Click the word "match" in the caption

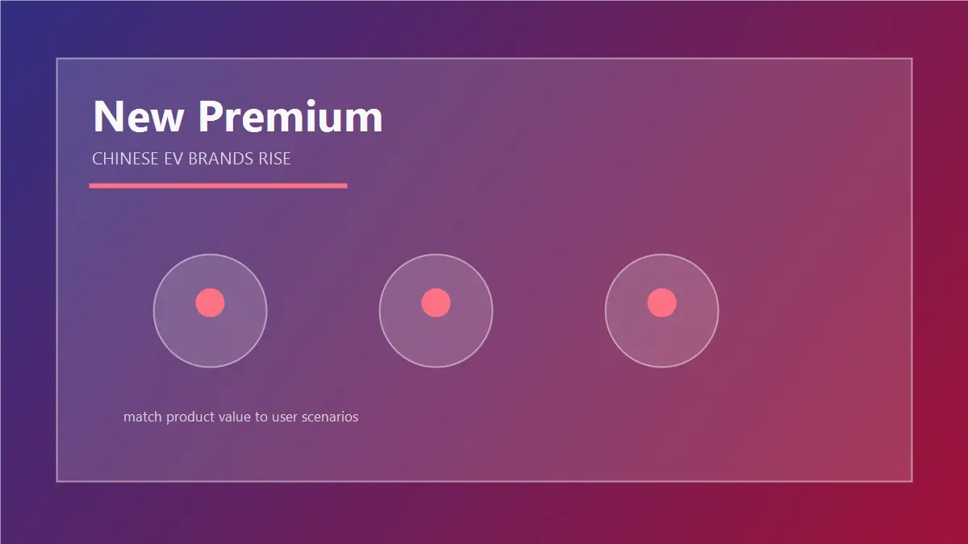tap(143, 417)
